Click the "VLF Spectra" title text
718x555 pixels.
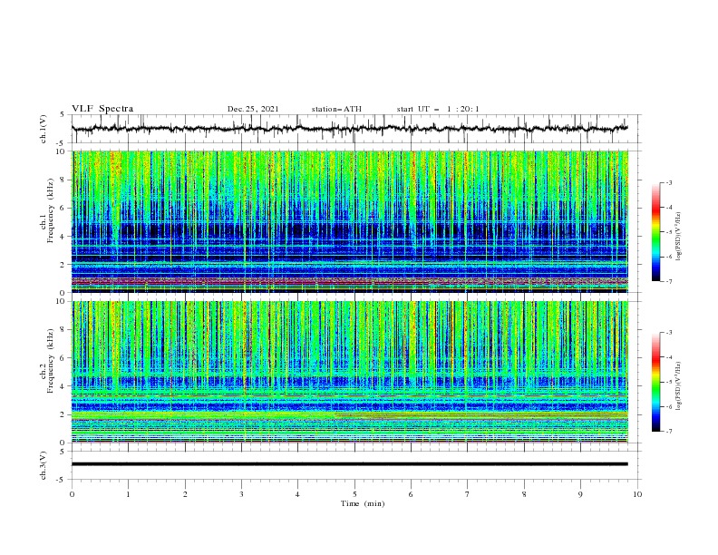[x=102, y=109]
